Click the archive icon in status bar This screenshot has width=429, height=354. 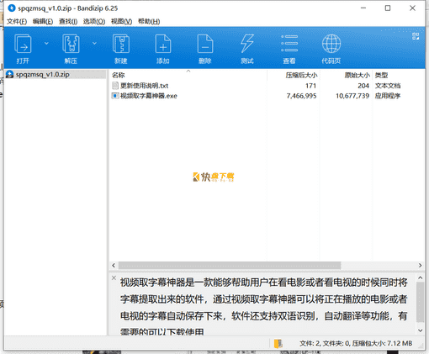(x=278, y=343)
